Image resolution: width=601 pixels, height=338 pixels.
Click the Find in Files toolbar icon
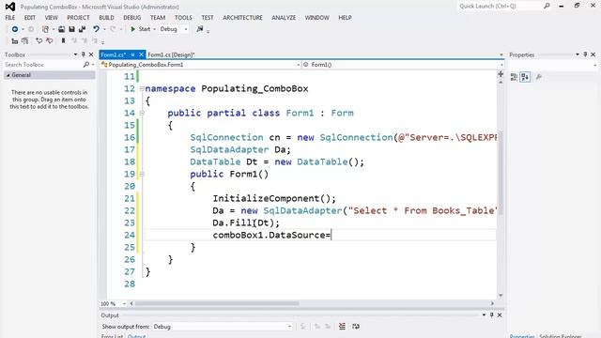click(x=200, y=29)
